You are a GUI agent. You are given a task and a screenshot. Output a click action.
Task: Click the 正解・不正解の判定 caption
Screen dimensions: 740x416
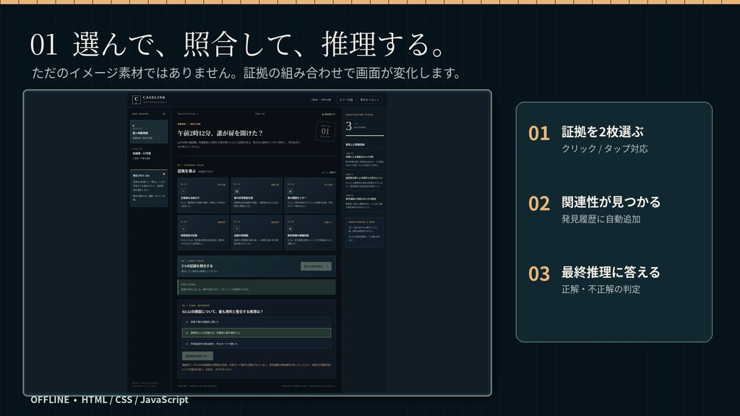pyautogui.click(x=601, y=289)
